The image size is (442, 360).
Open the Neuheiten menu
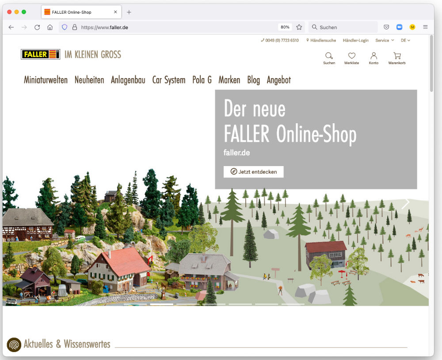click(x=89, y=80)
